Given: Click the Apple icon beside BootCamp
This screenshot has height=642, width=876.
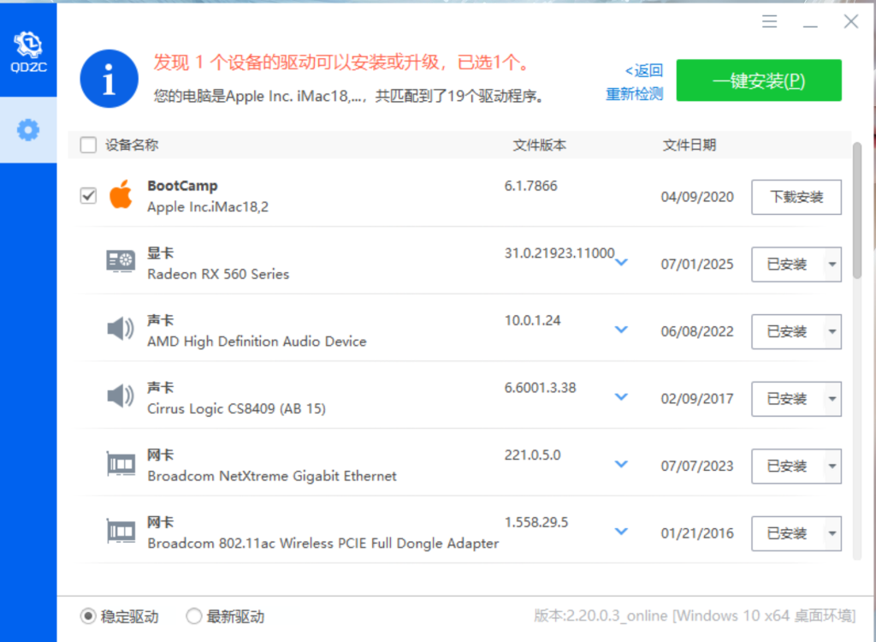Looking at the screenshot, I should (x=121, y=194).
